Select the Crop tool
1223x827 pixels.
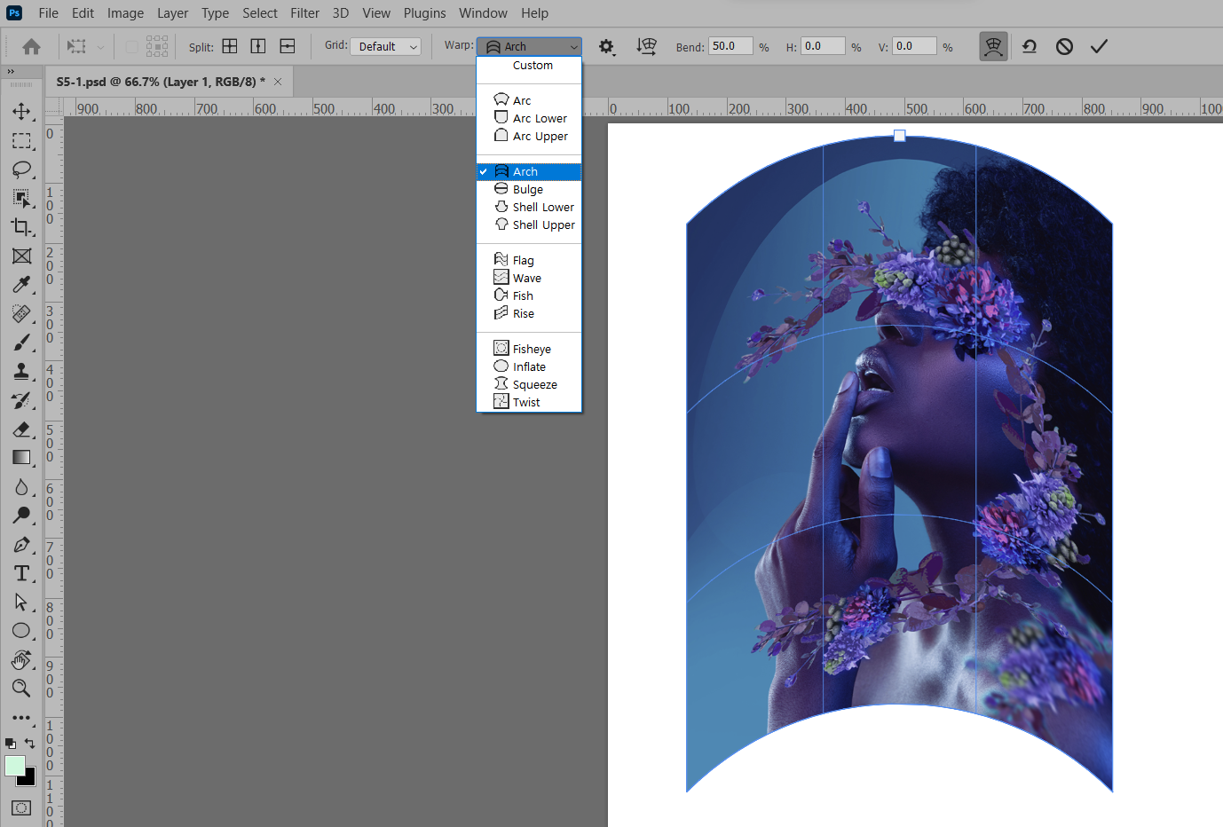click(21, 227)
